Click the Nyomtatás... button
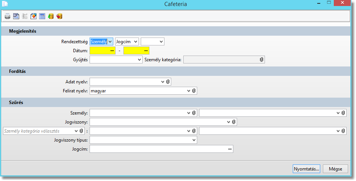Screen dimensions: 356x181 306,169
